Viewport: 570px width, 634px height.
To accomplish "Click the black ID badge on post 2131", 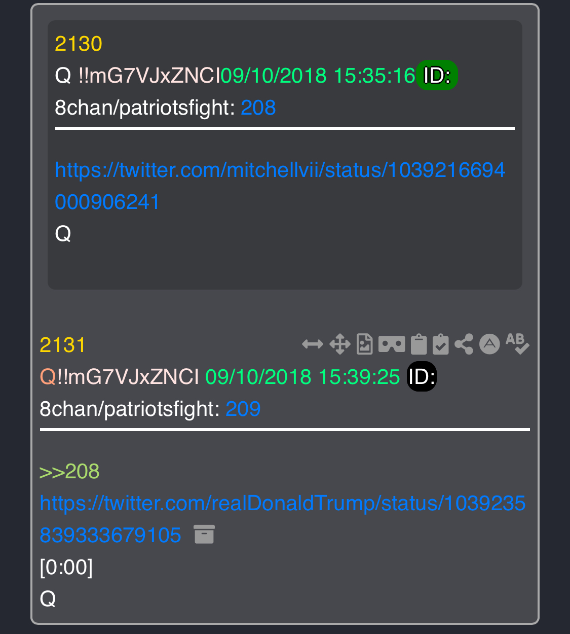I will (422, 377).
